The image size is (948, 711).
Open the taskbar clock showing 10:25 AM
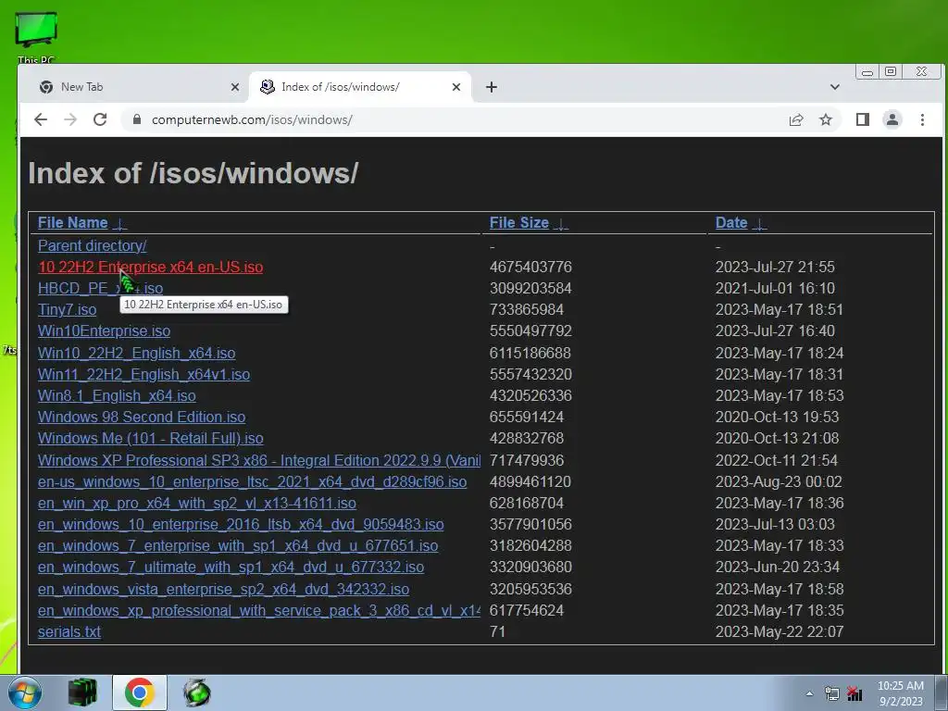pos(901,693)
